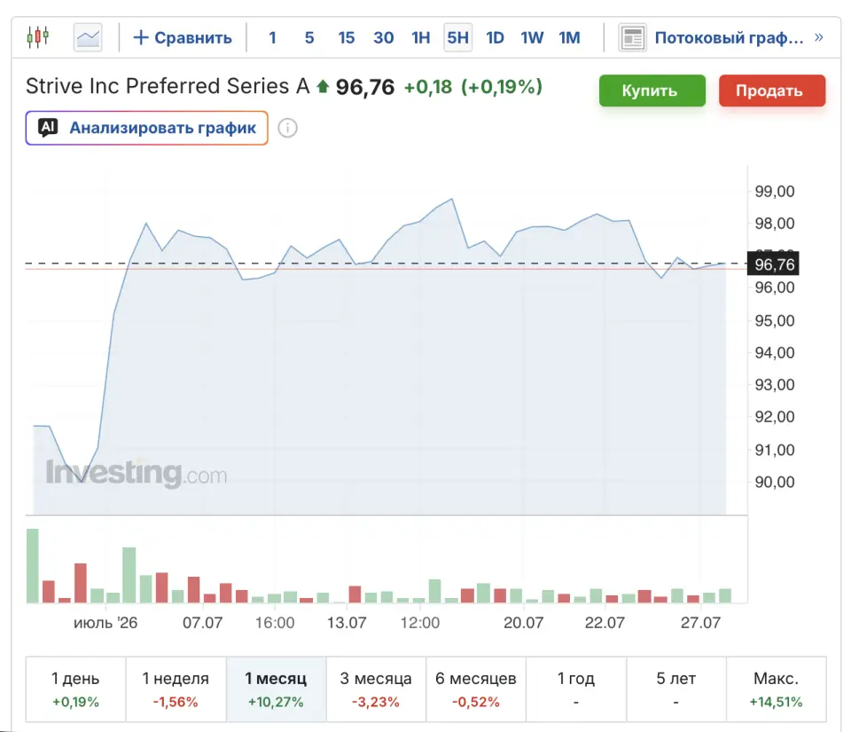851x732 pixels.
Task: Click Анализировать график AI button
Action: pyautogui.click(x=146, y=128)
